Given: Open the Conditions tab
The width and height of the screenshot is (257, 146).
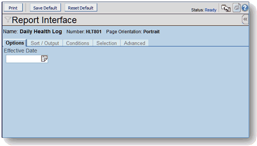Looking at the screenshot, I should (77, 43).
